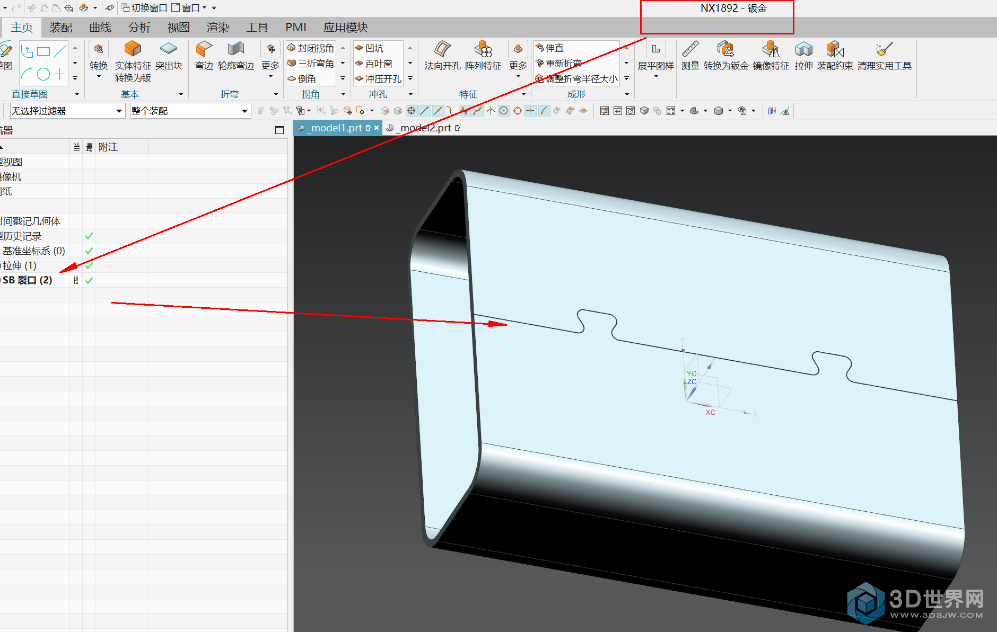Switch to the PMI ribbon tab

click(296, 27)
